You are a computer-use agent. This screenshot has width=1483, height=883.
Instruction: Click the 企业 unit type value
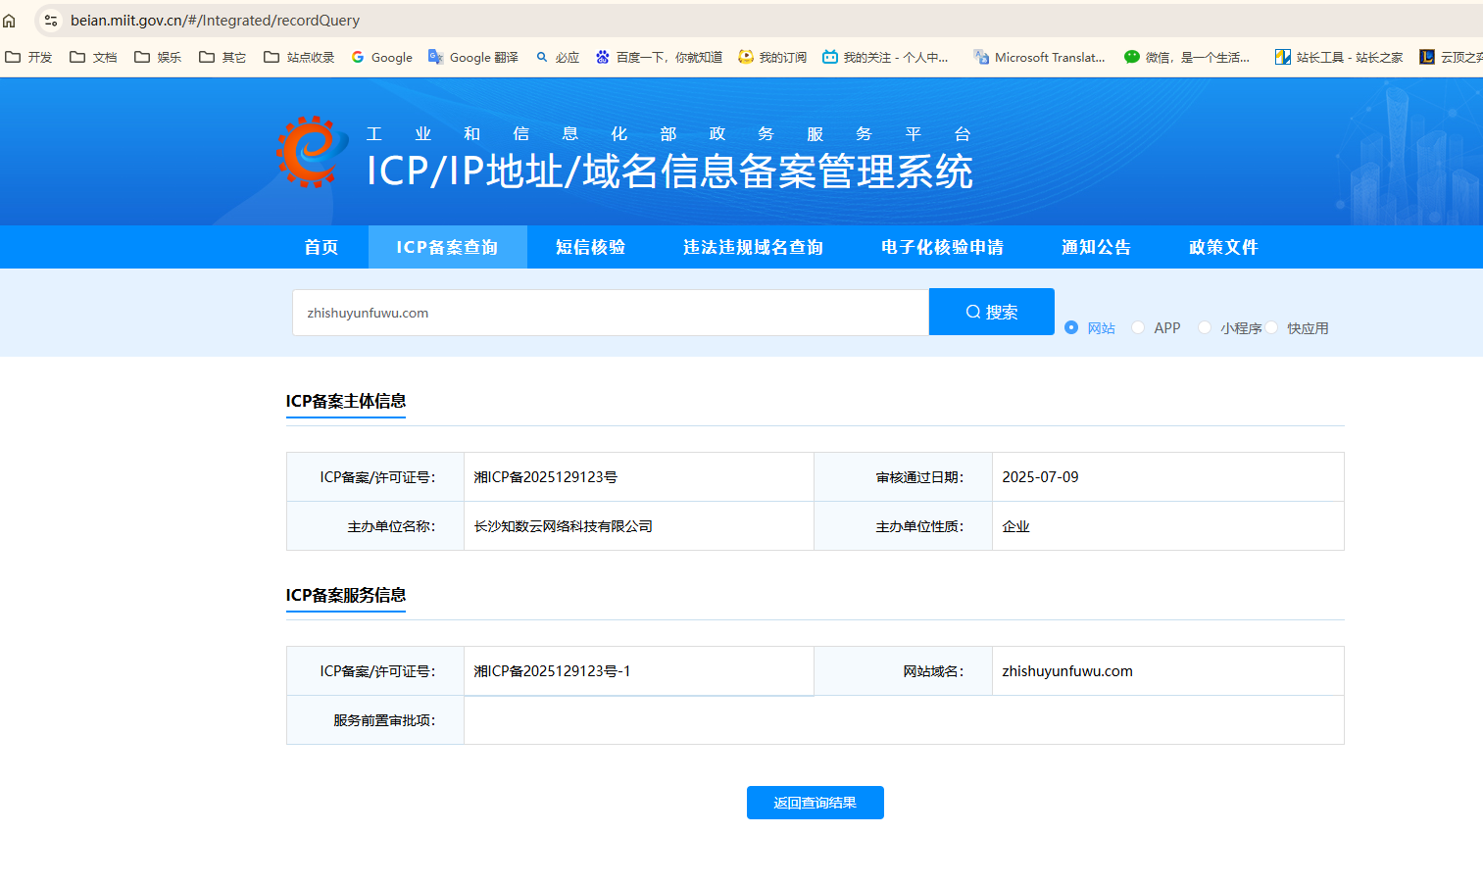point(1016,526)
